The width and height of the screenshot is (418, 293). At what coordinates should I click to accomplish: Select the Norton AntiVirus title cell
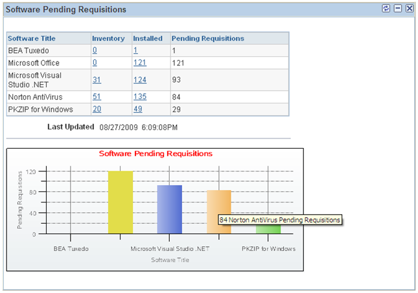tap(49, 97)
